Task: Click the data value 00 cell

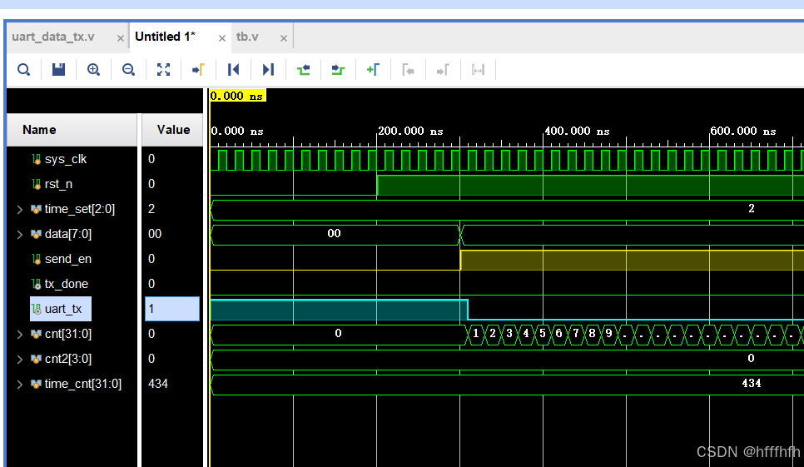Action: tap(155, 234)
